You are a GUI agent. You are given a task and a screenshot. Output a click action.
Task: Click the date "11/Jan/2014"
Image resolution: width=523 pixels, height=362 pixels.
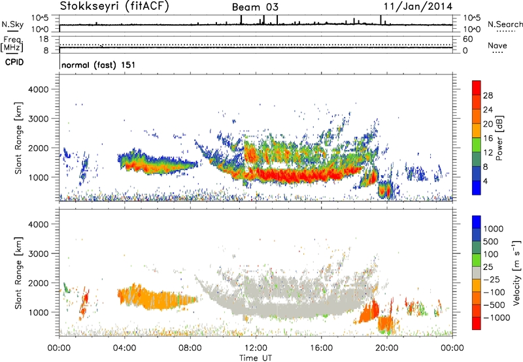[418, 7]
